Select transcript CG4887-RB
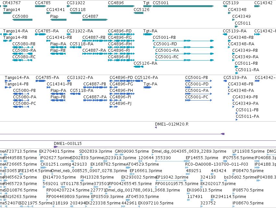 (x=95, y=41)
